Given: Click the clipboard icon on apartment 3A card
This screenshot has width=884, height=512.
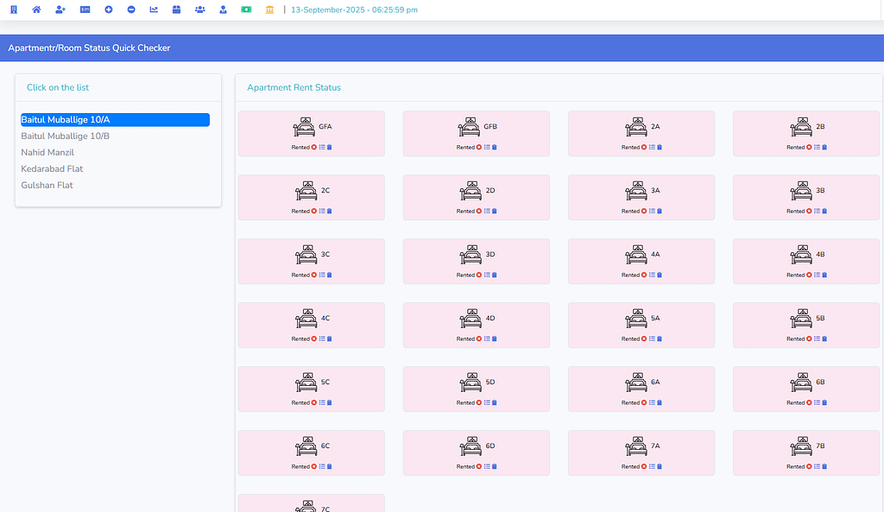Looking at the screenshot, I should [x=659, y=211].
